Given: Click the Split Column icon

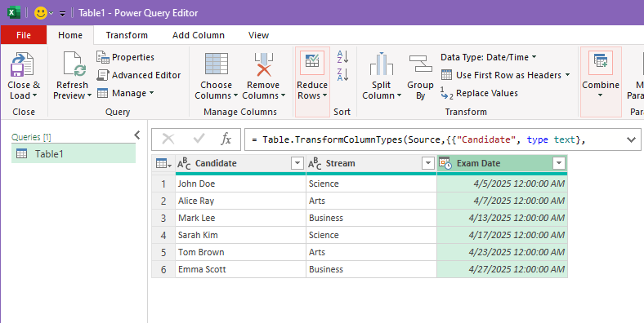Looking at the screenshot, I should [x=381, y=64].
